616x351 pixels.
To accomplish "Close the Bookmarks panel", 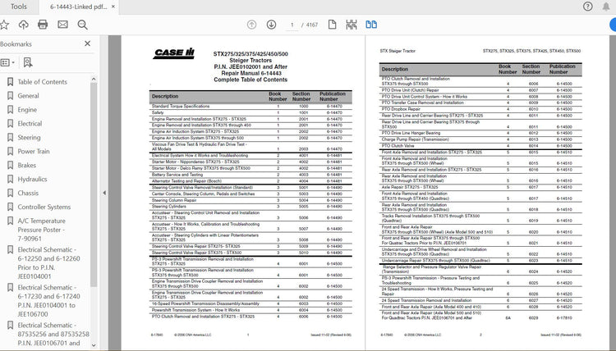I will [88, 43].
